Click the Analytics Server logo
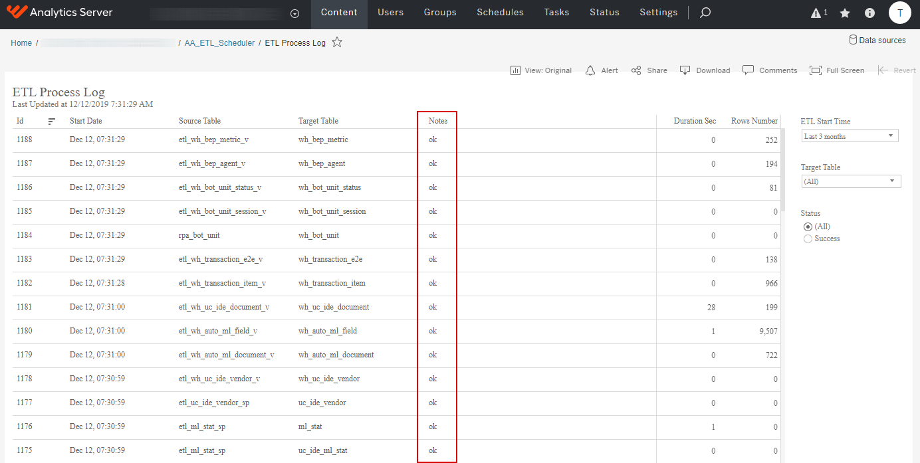920x463 pixels. click(x=58, y=13)
